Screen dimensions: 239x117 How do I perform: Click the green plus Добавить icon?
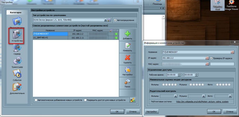pos(128,34)
